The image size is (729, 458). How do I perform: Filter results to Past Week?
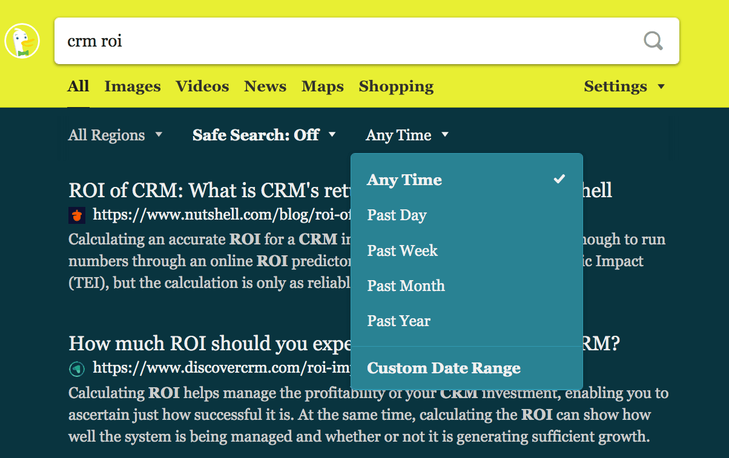click(x=466, y=250)
